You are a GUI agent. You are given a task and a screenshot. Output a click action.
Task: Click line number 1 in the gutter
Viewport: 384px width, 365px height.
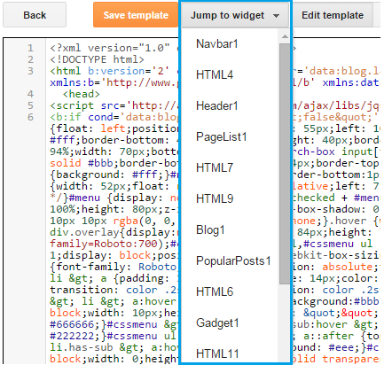(x=30, y=48)
